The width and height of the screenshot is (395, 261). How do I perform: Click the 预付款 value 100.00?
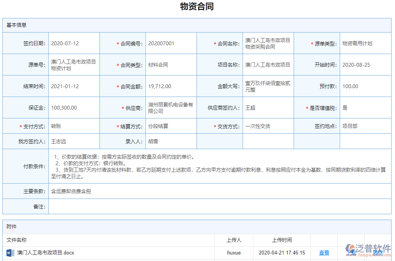(x=350, y=86)
